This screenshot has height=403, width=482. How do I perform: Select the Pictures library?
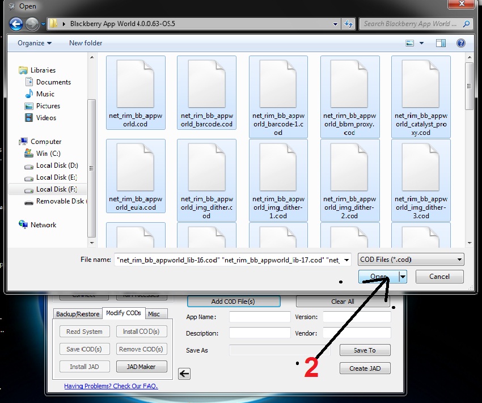point(43,106)
